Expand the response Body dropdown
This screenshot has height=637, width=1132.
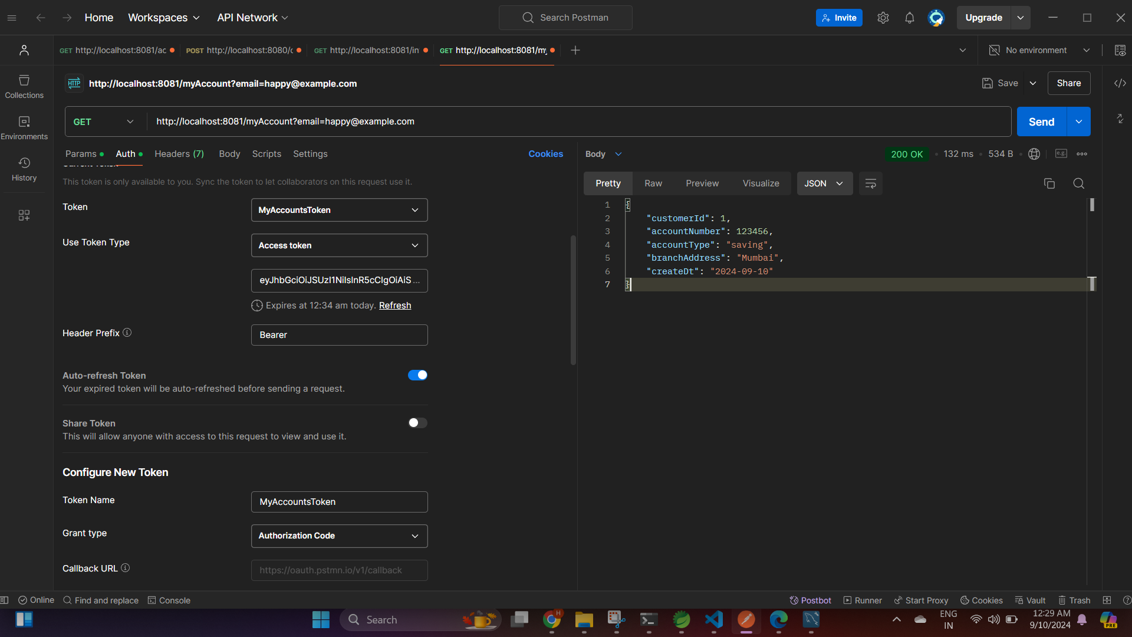click(603, 154)
